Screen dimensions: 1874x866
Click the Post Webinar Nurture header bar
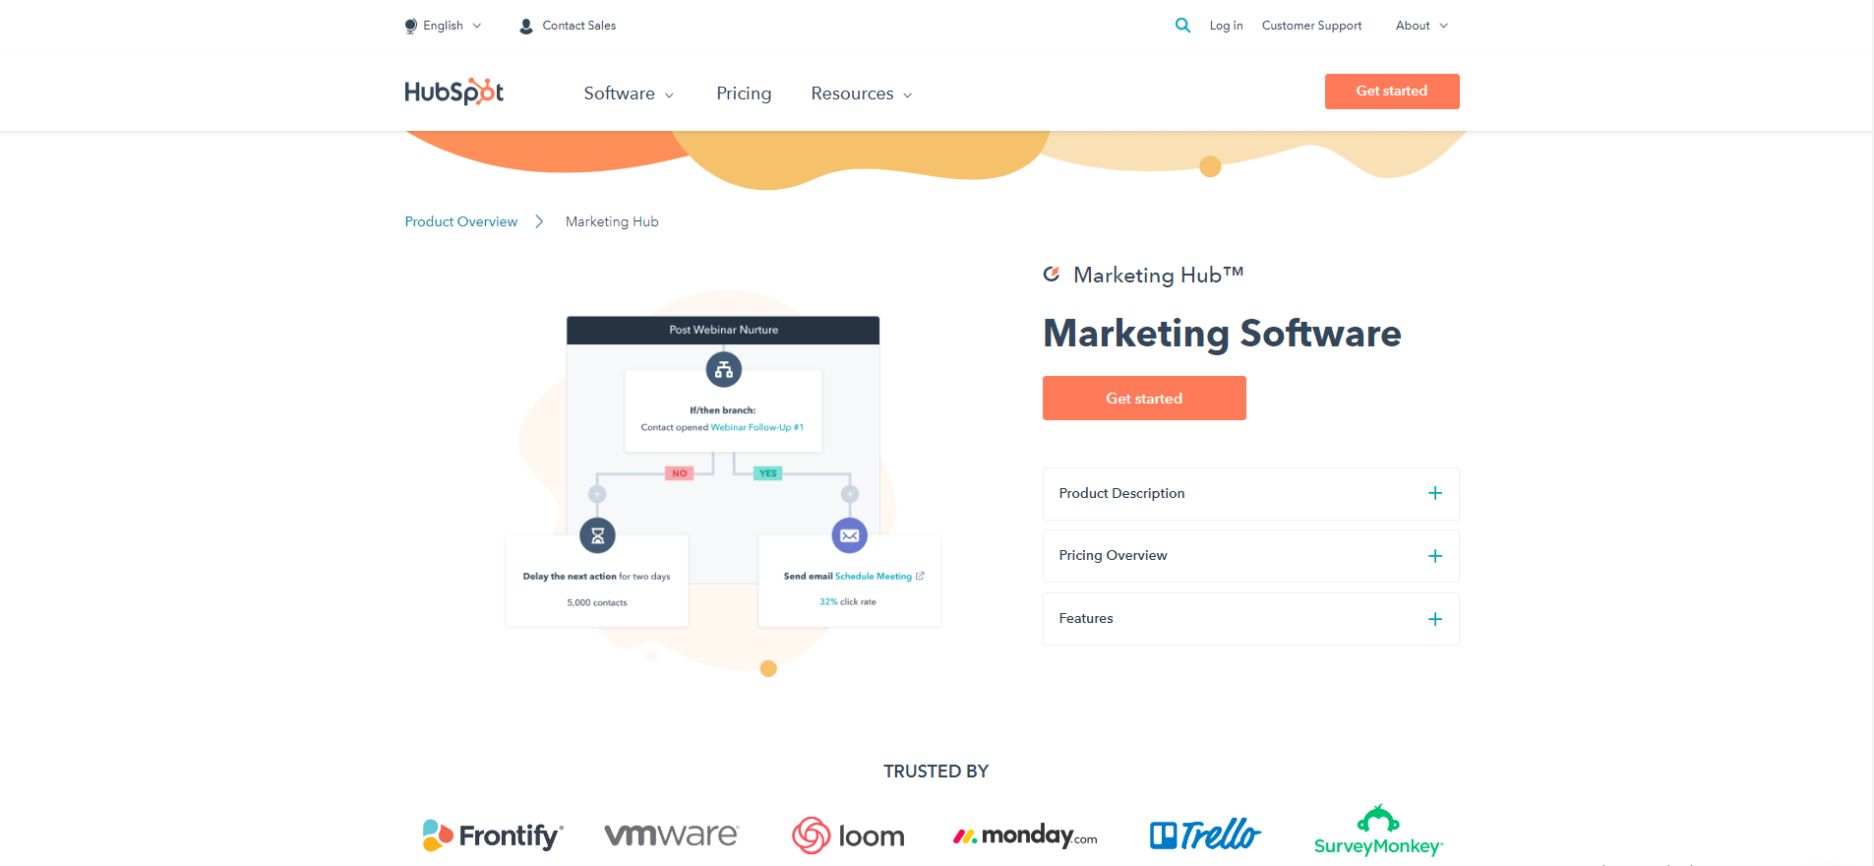pyautogui.click(x=723, y=330)
